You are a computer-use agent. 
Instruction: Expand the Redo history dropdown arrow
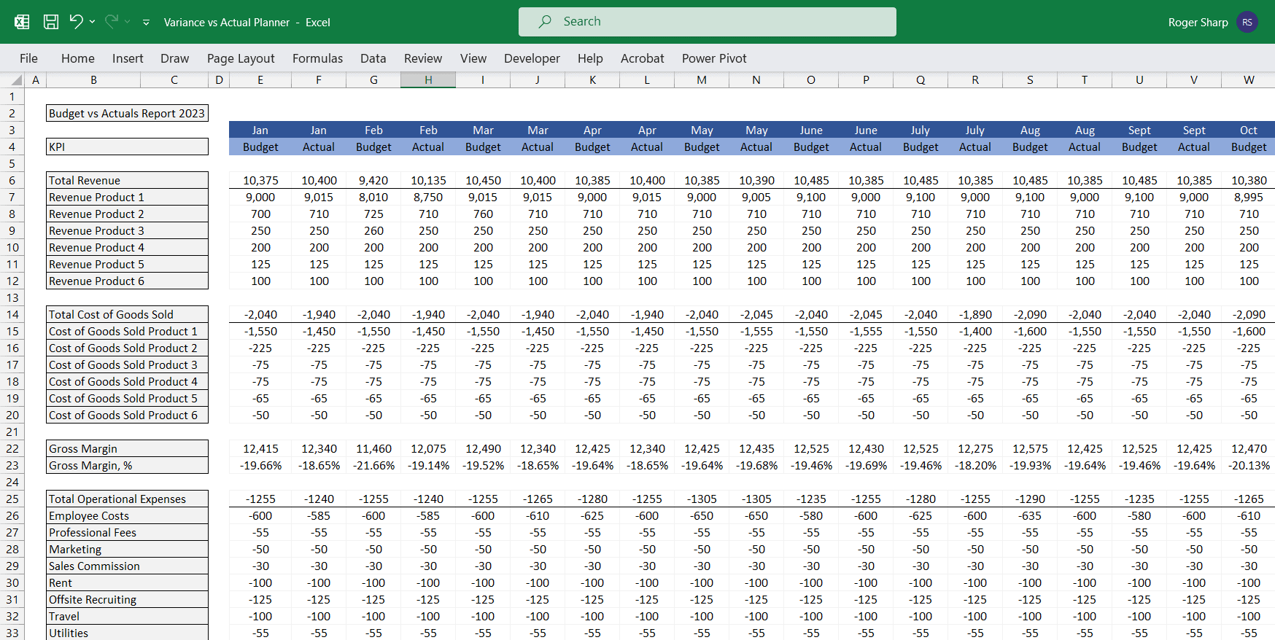128,22
